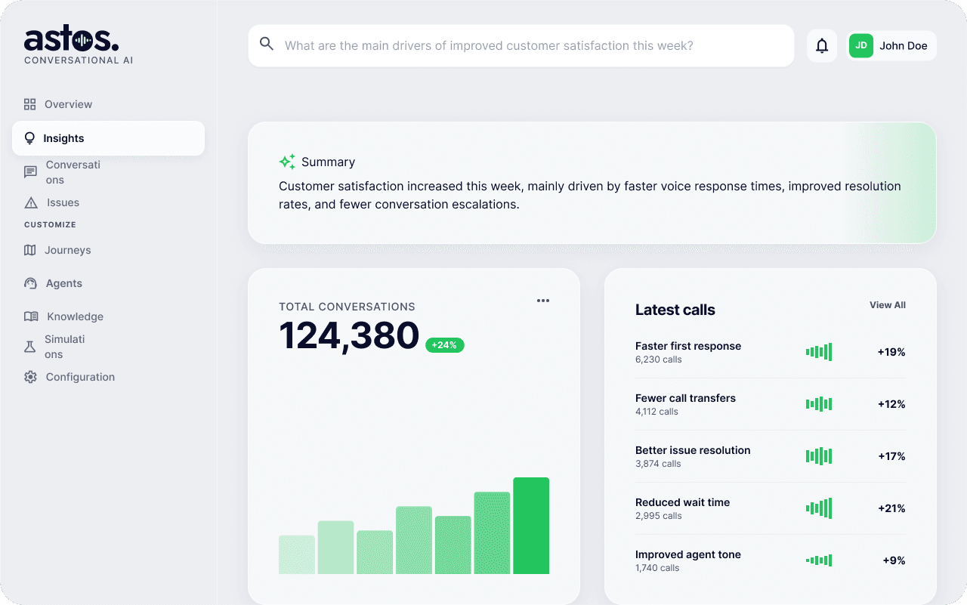Open notifications via the bell icon
The height and width of the screenshot is (605, 967).
(x=821, y=45)
